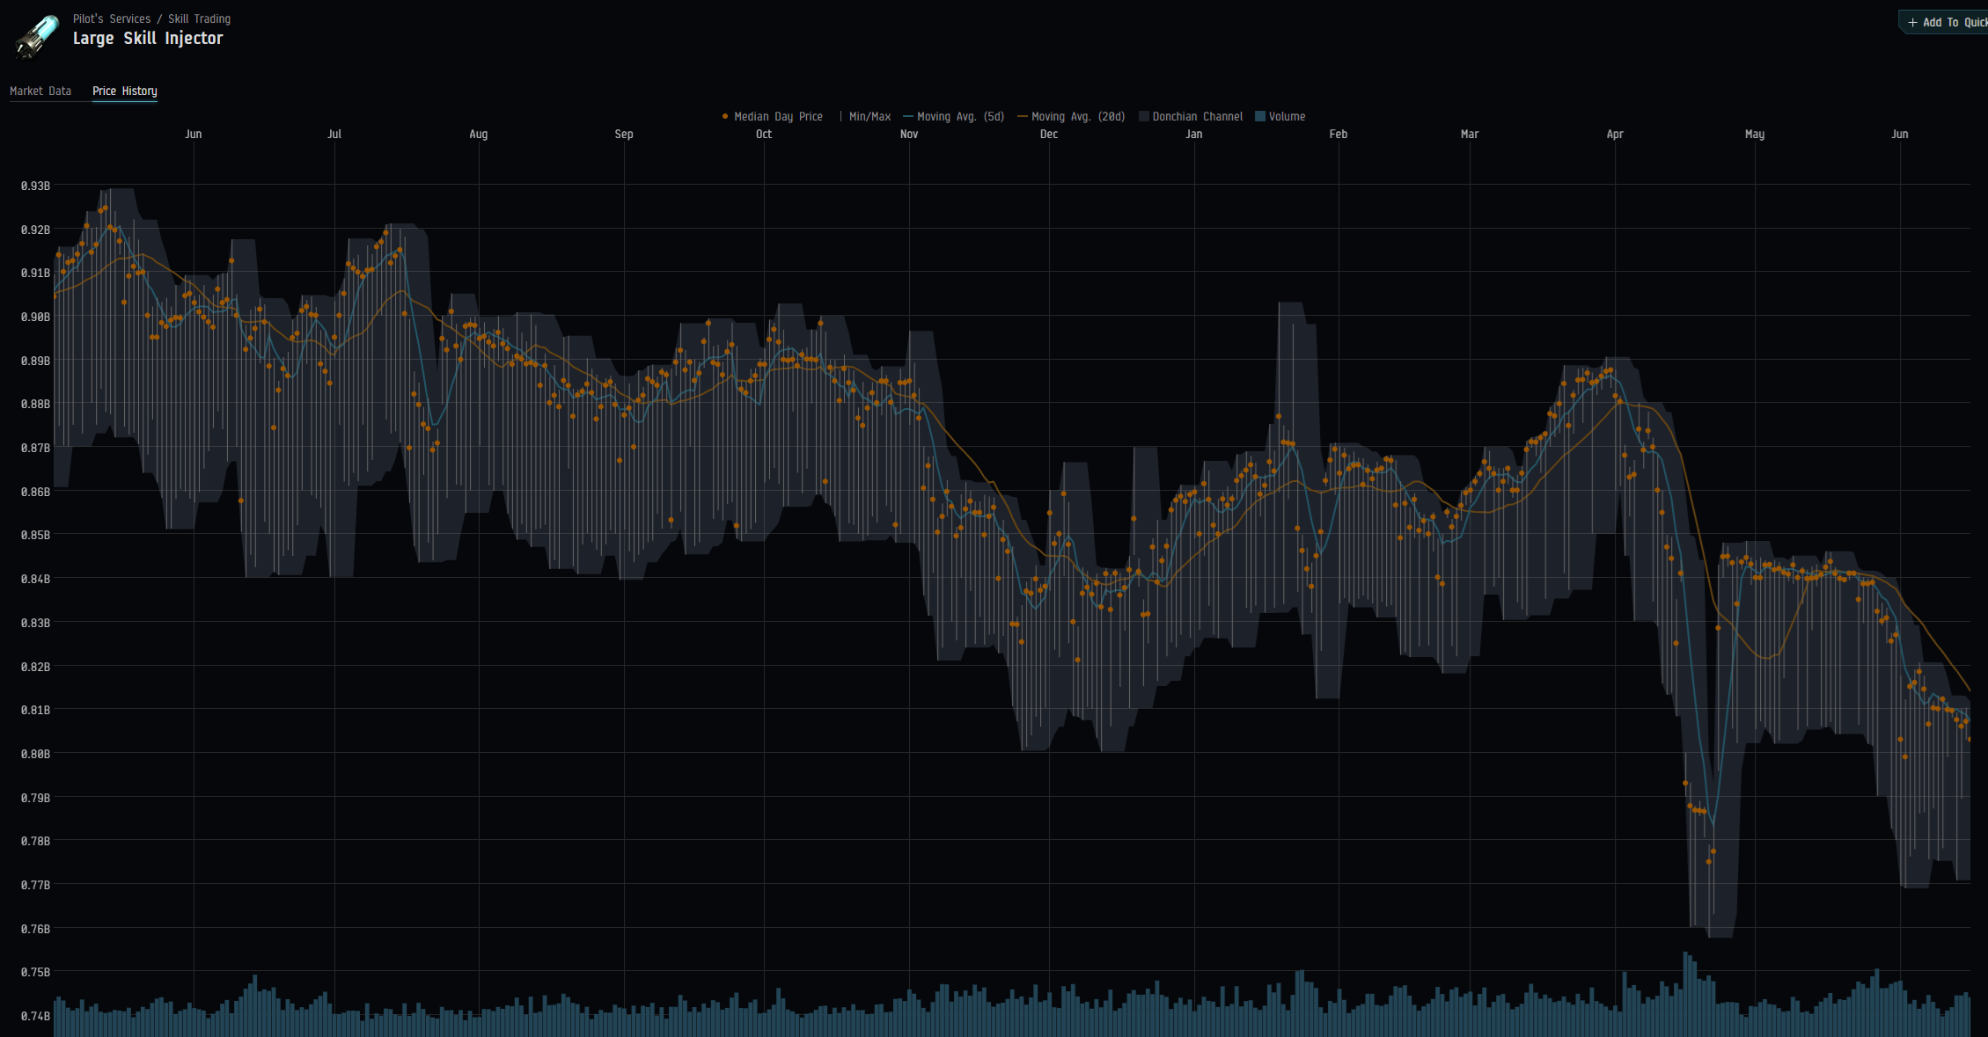
Task: Open the Skill Trading breadcrumb
Action: [x=200, y=18]
